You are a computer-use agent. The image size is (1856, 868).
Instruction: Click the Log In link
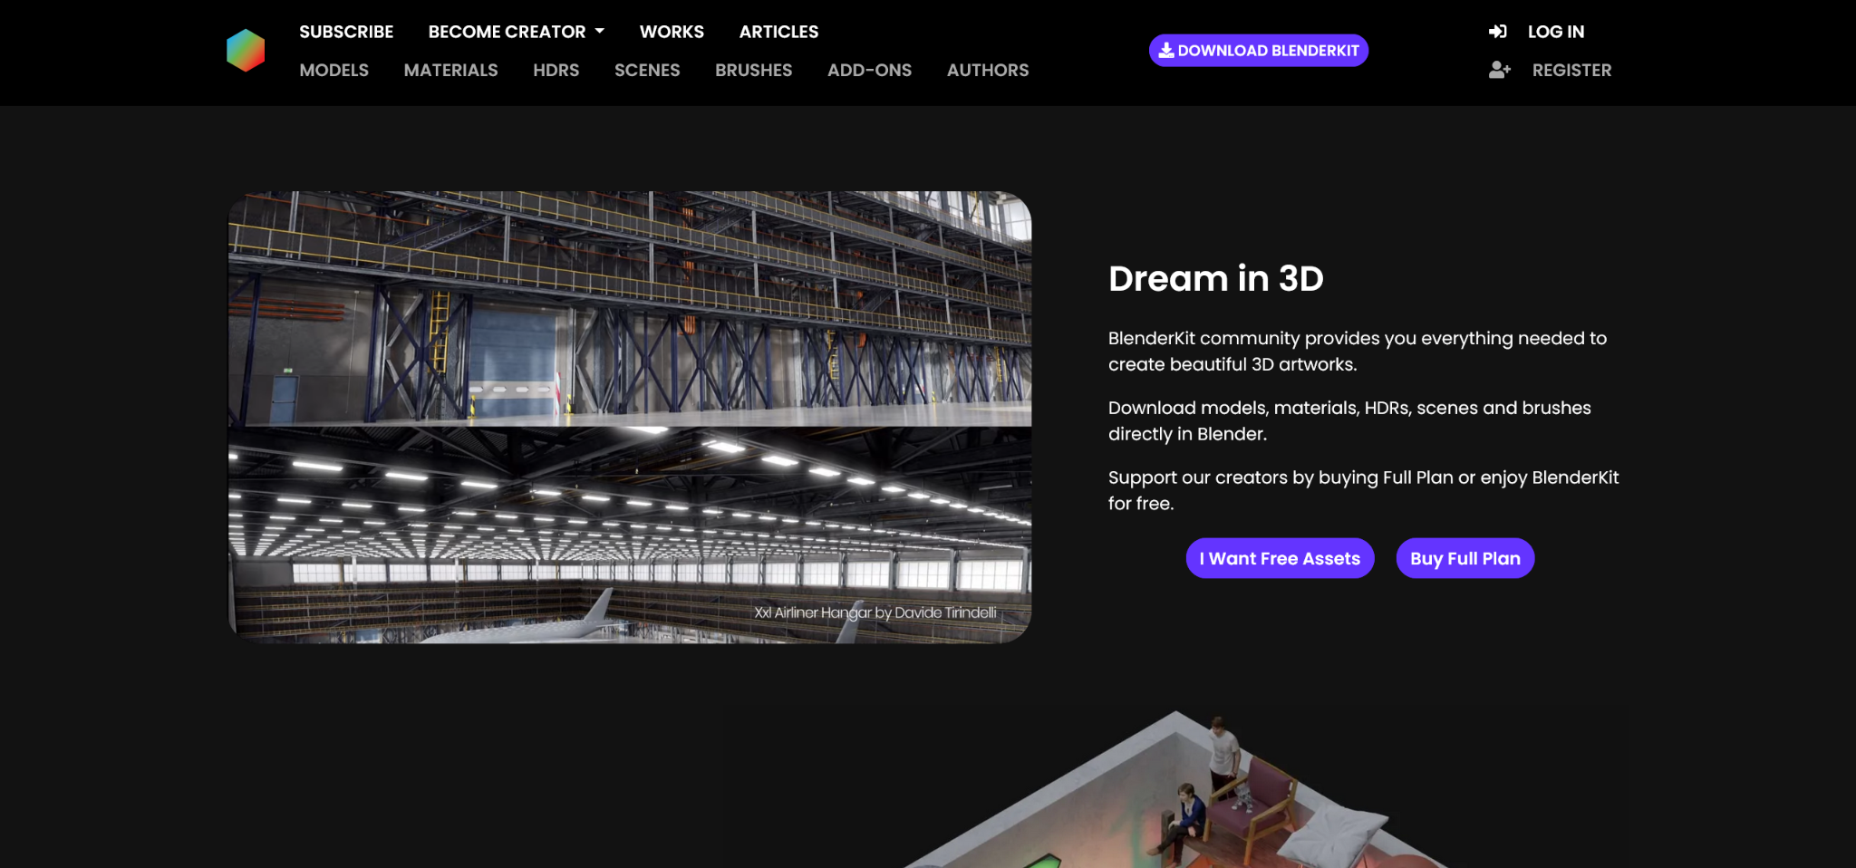point(1556,32)
